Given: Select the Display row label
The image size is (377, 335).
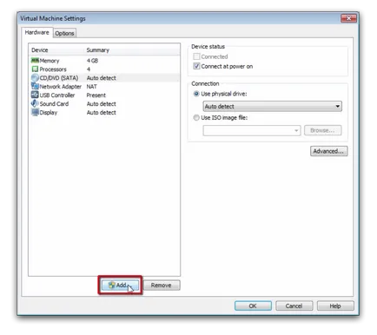Looking at the screenshot, I should (49, 113).
